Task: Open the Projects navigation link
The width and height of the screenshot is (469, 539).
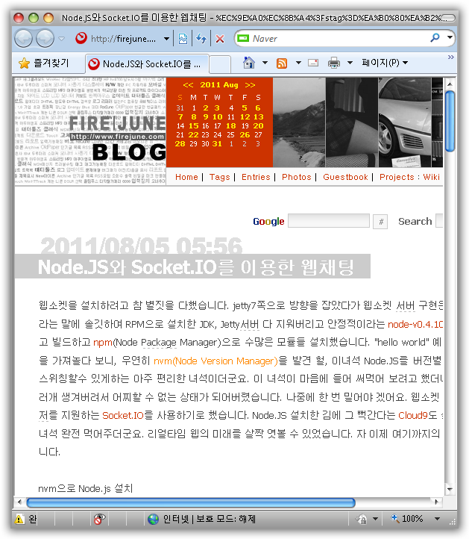Action: tap(397, 177)
